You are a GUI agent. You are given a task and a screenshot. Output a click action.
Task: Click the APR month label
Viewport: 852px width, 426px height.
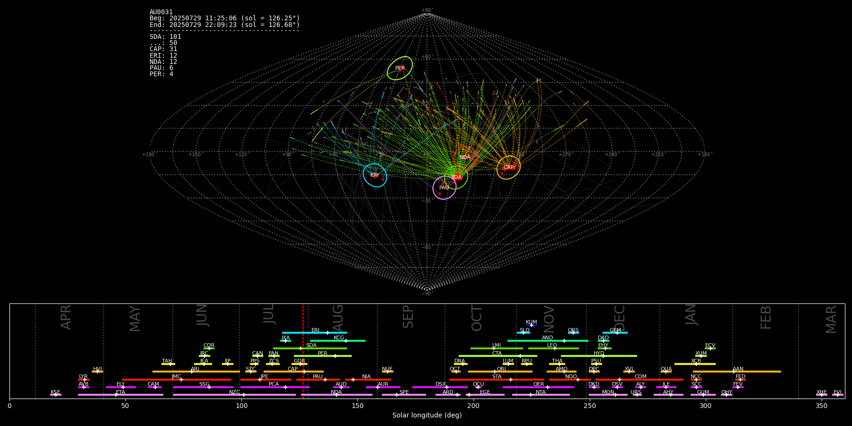[x=66, y=317]
